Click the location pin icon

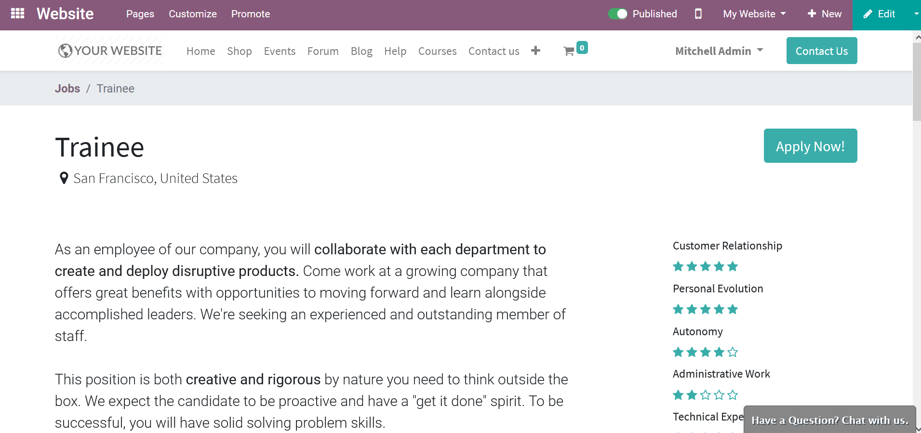[64, 178]
